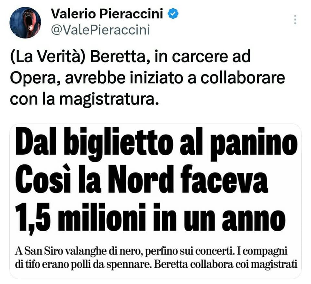Open Valerio Pieraccini's profile avatar
311x284 pixels.
(x=25, y=23)
